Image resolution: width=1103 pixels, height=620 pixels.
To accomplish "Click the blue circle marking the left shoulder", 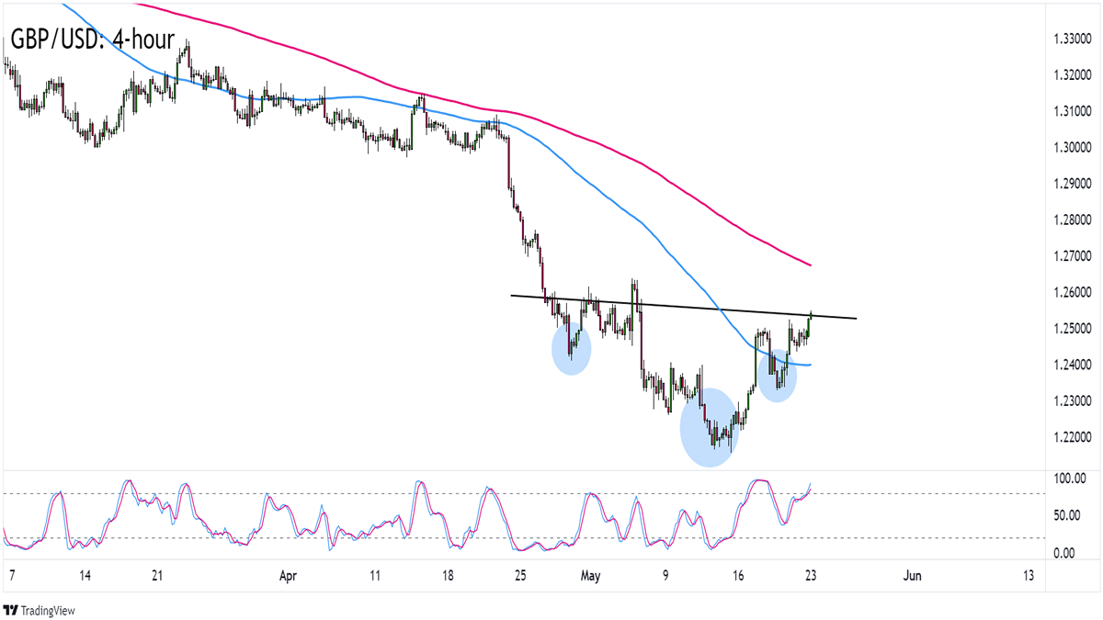I will point(571,351).
